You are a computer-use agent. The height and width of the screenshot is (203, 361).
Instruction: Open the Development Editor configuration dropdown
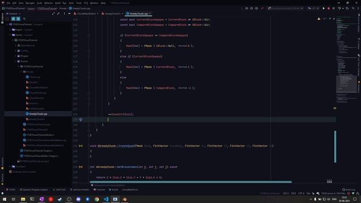click(286, 8)
